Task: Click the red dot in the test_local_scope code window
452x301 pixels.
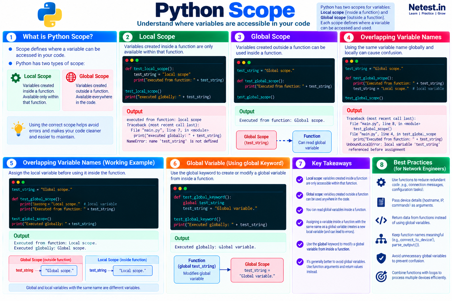Action: 127,60
